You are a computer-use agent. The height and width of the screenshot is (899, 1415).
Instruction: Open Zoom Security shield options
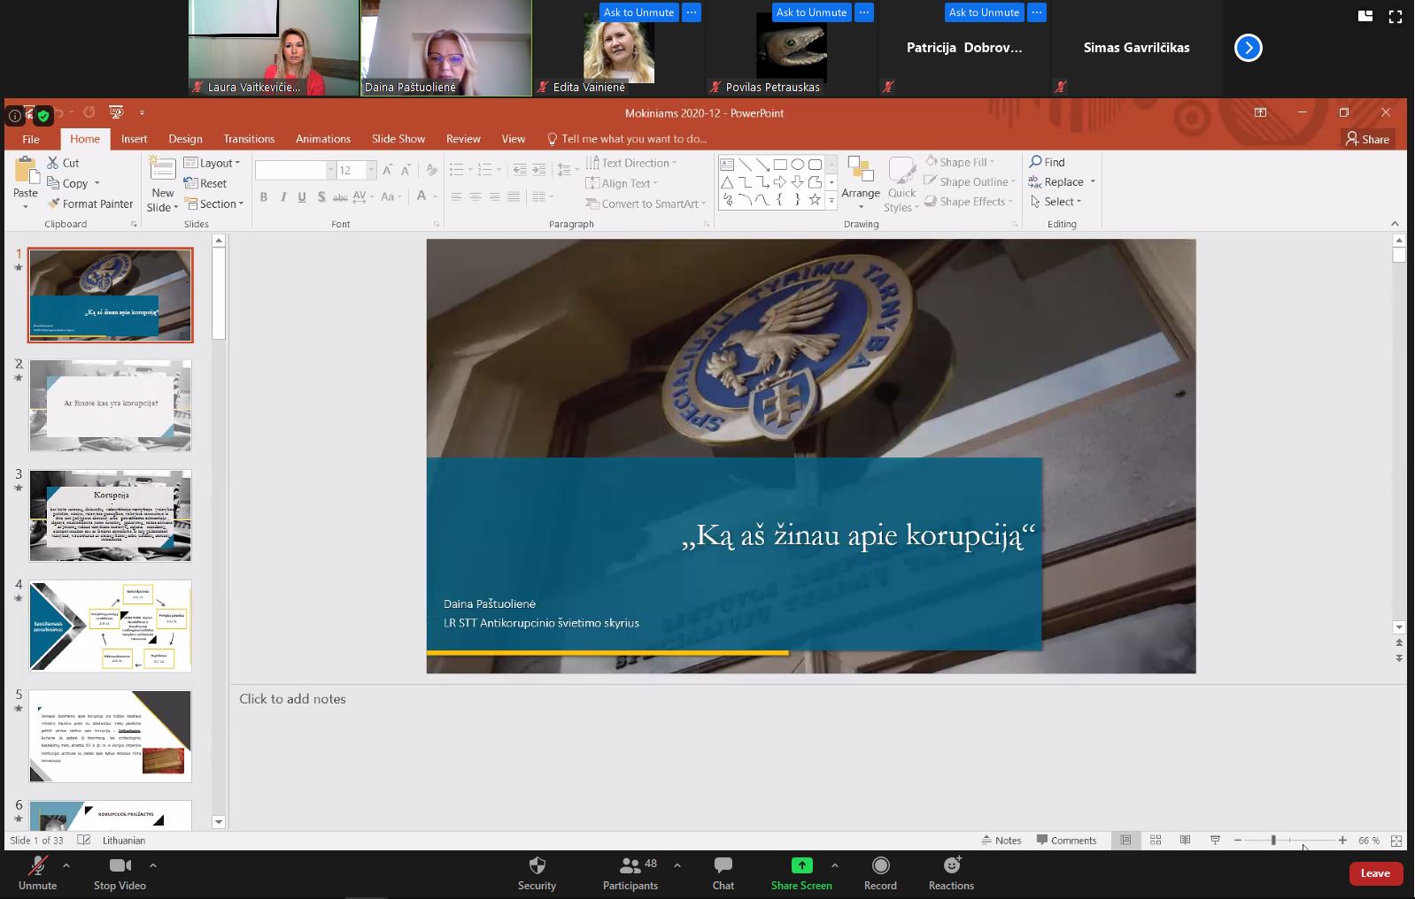pyautogui.click(x=537, y=872)
